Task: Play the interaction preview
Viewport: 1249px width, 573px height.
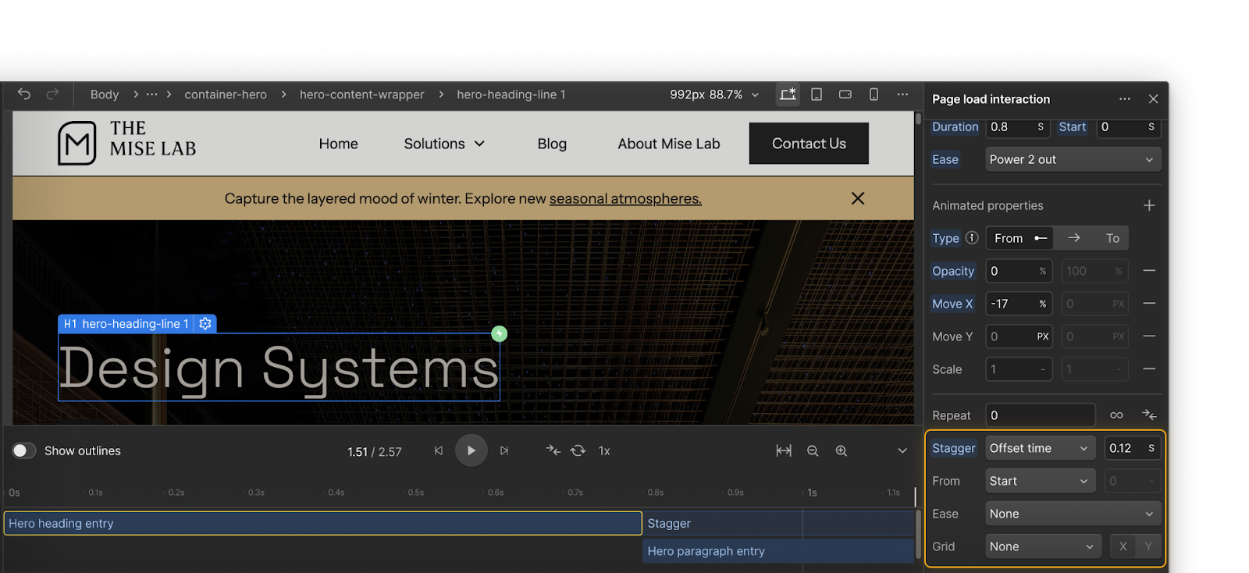Action: click(471, 450)
